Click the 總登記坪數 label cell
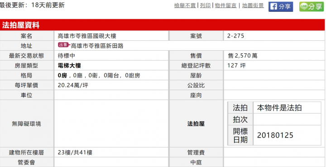This screenshot has height=167, width=326. [196, 66]
